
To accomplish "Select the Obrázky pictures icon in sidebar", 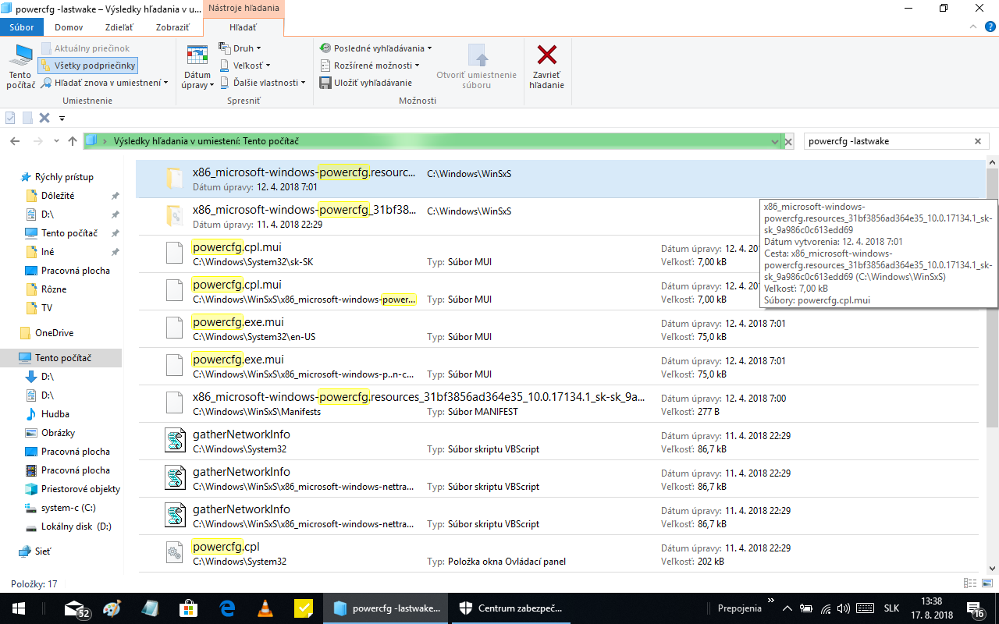I will tap(31, 433).
